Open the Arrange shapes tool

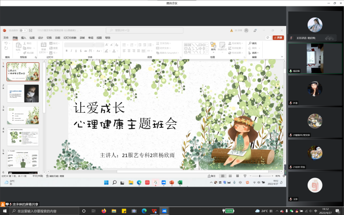pos(213,45)
